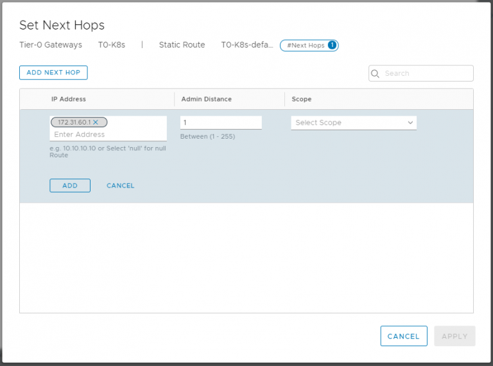
Task: Click the footer CANCEL button
Action: [x=403, y=336]
